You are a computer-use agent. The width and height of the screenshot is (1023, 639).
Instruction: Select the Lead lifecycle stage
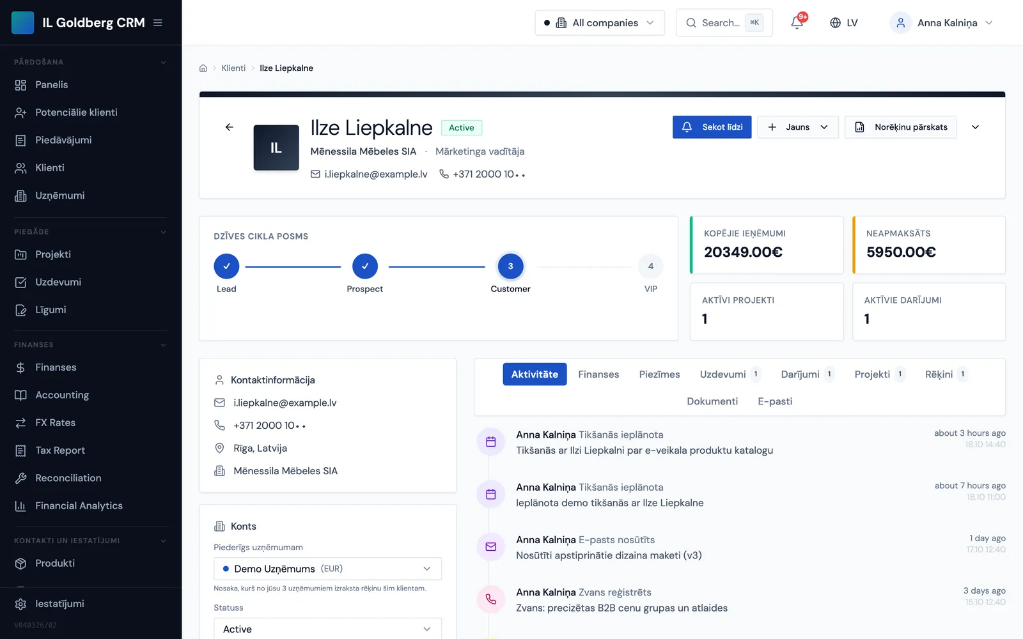click(226, 266)
